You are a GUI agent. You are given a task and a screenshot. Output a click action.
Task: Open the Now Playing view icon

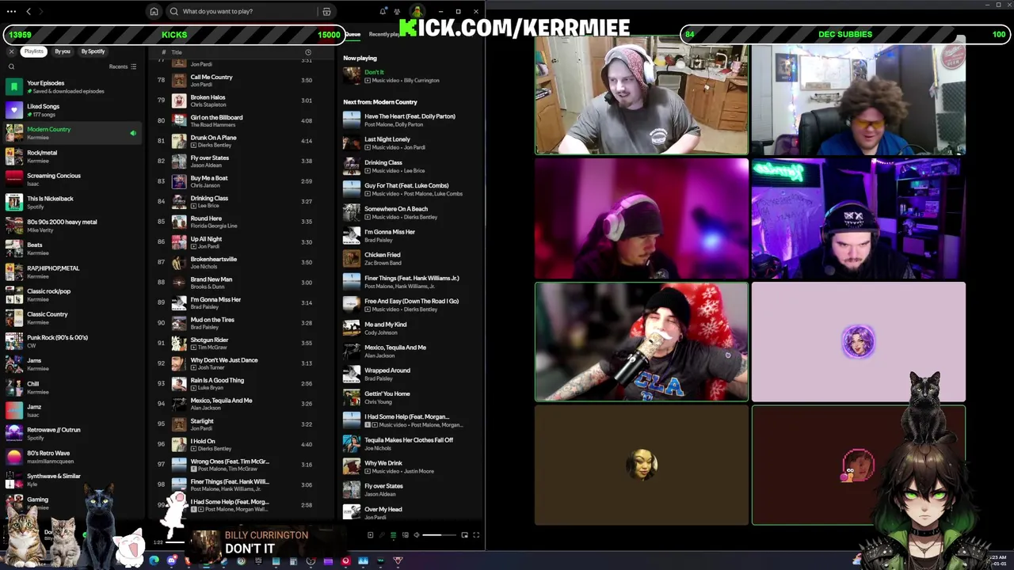tap(370, 535)
